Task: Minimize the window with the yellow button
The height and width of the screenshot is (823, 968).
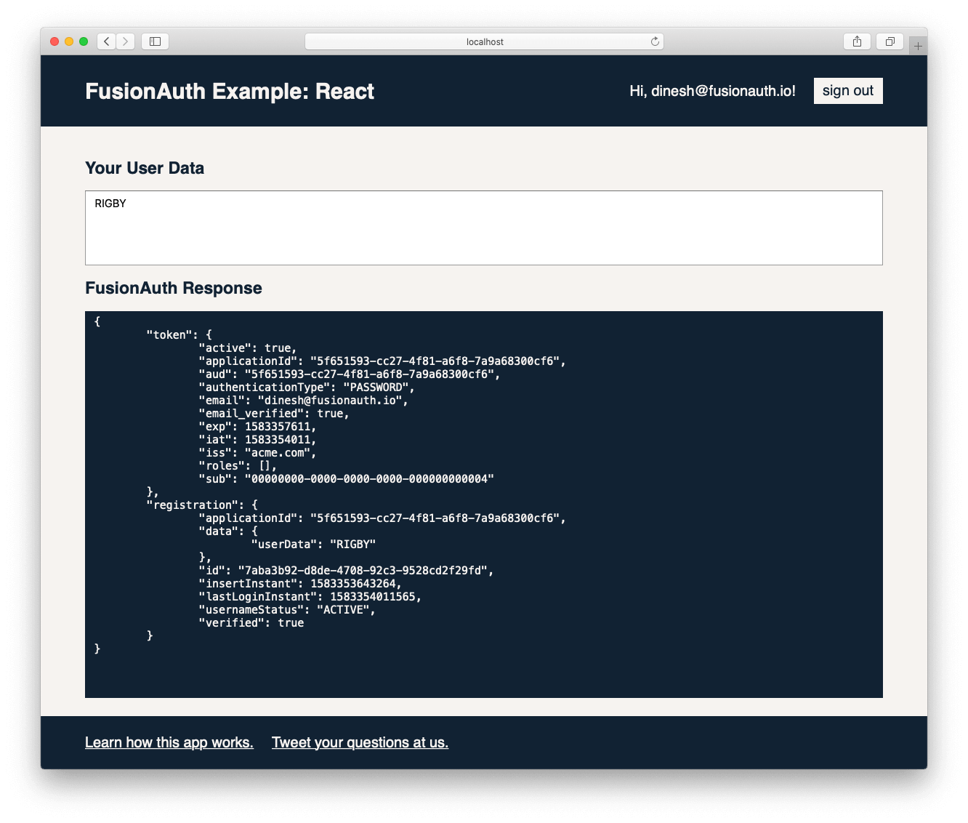Action: pyautogui.click(x=69, y=41)
